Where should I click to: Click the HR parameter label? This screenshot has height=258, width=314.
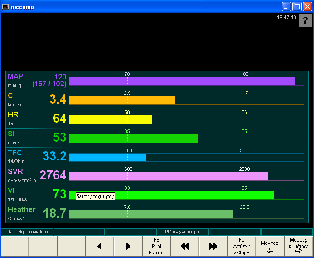pyautogui.click(x=13, y=114)
